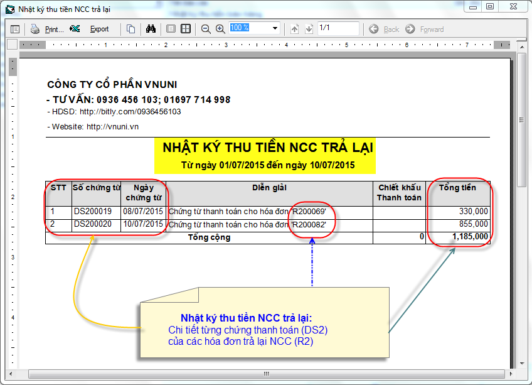This screenshot has width=532, height=385.
Task: Open Find with the binoculars icon
Action: coord(151,29)
